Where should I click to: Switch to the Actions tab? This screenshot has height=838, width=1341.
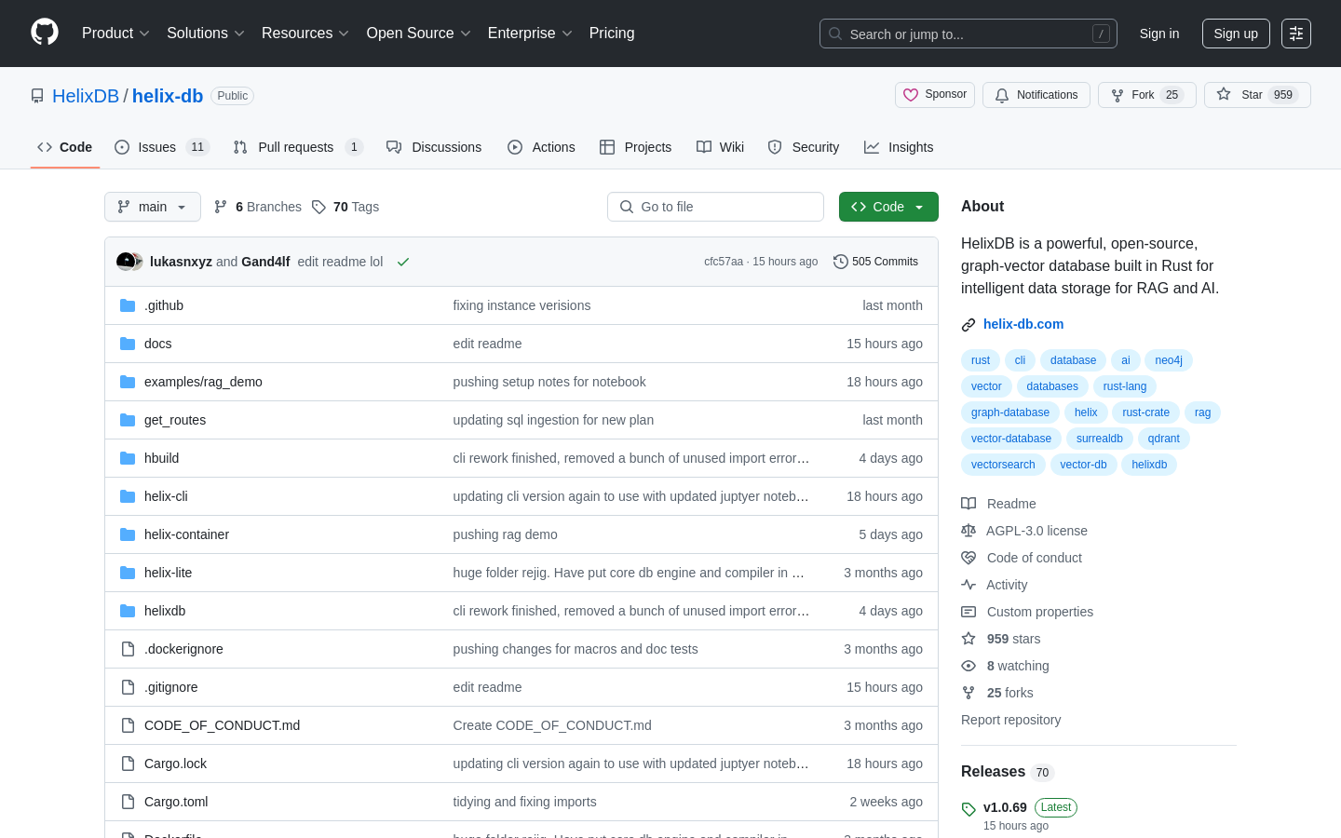pos(541,147)
